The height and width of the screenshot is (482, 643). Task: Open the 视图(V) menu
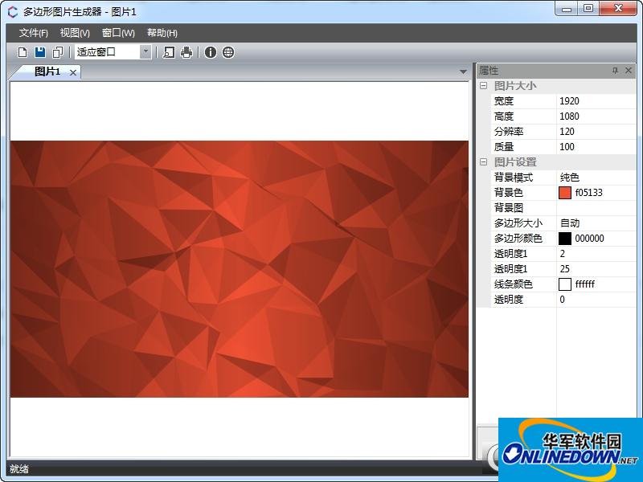(75, 33)
